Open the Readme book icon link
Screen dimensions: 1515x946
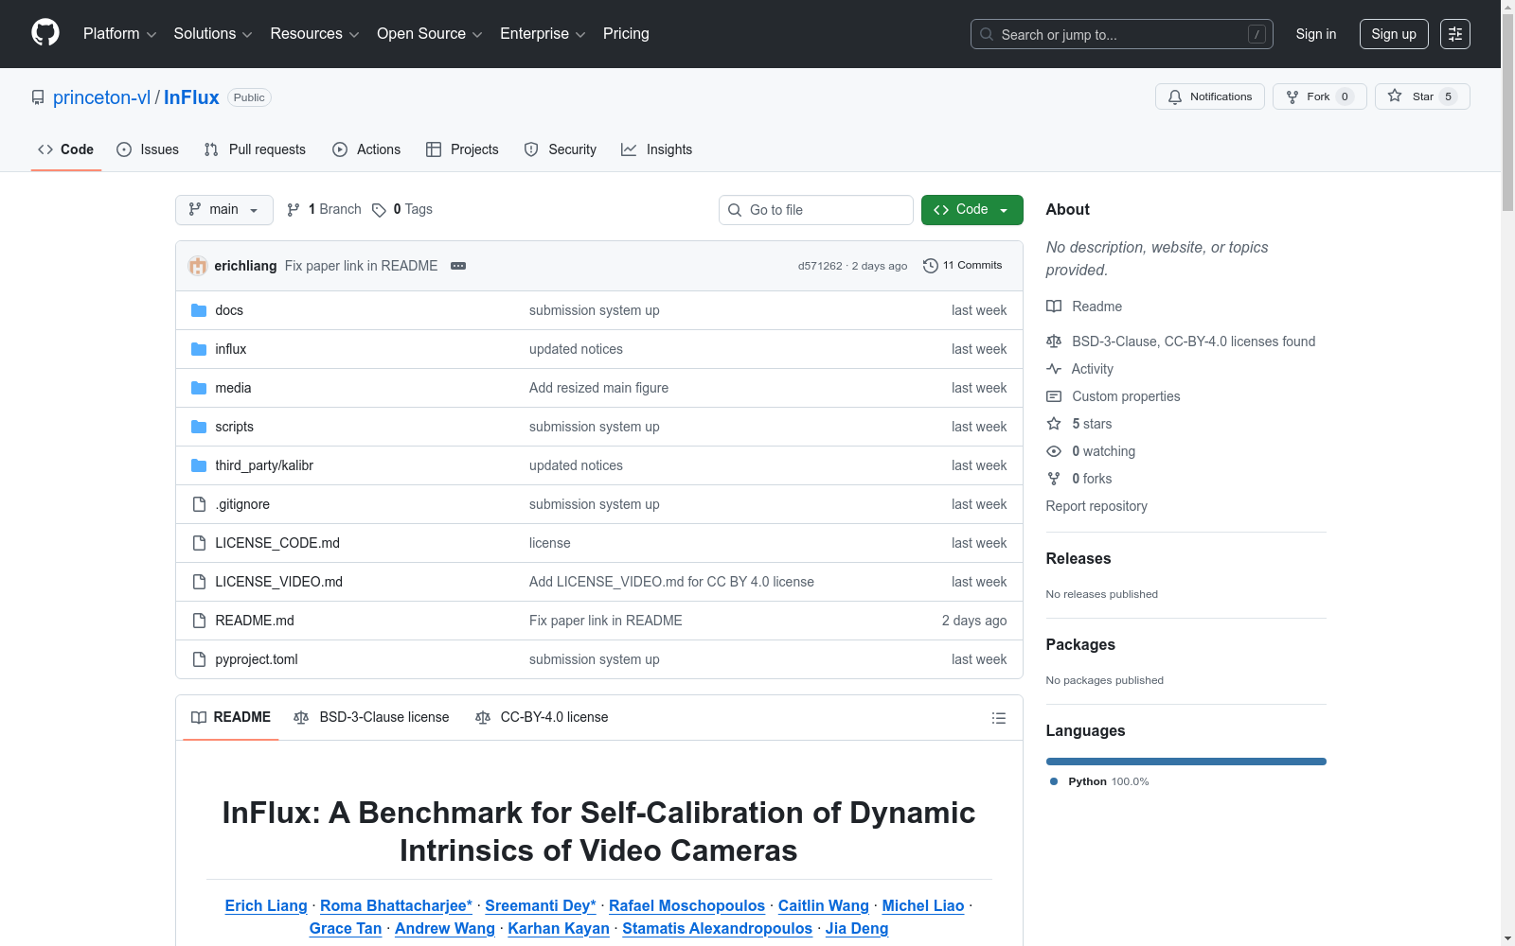point(1083,307)
